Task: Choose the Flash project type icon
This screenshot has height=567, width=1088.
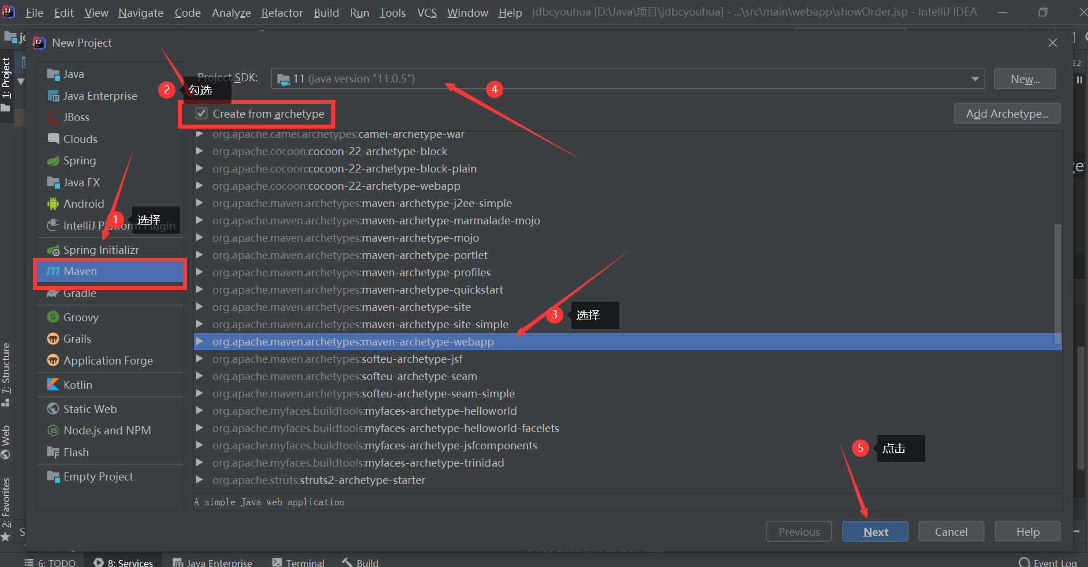Action: pyautogui.click(x=53, y=452)
